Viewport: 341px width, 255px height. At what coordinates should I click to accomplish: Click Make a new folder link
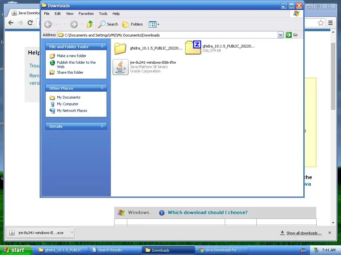click(72, 56)
